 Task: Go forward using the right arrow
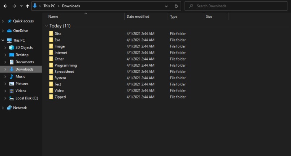click(x=14, y=6)
